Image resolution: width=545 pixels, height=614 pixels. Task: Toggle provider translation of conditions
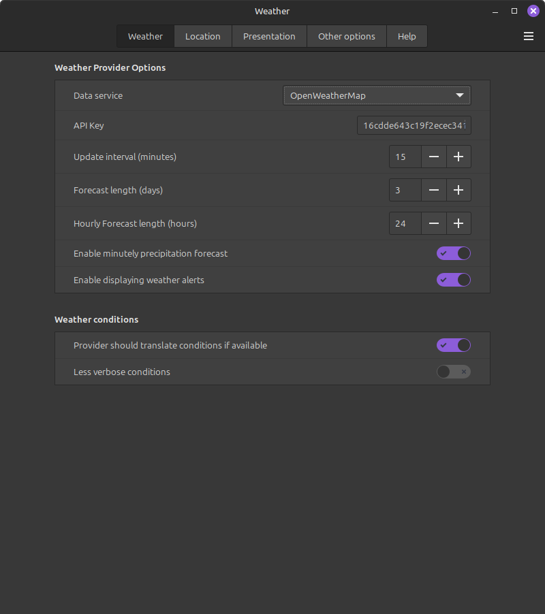[454, 345]
